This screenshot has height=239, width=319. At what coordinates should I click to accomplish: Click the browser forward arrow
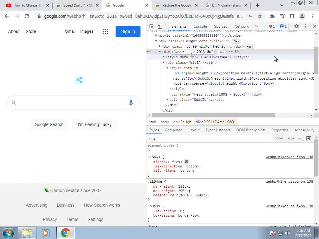tap(17, 16)
